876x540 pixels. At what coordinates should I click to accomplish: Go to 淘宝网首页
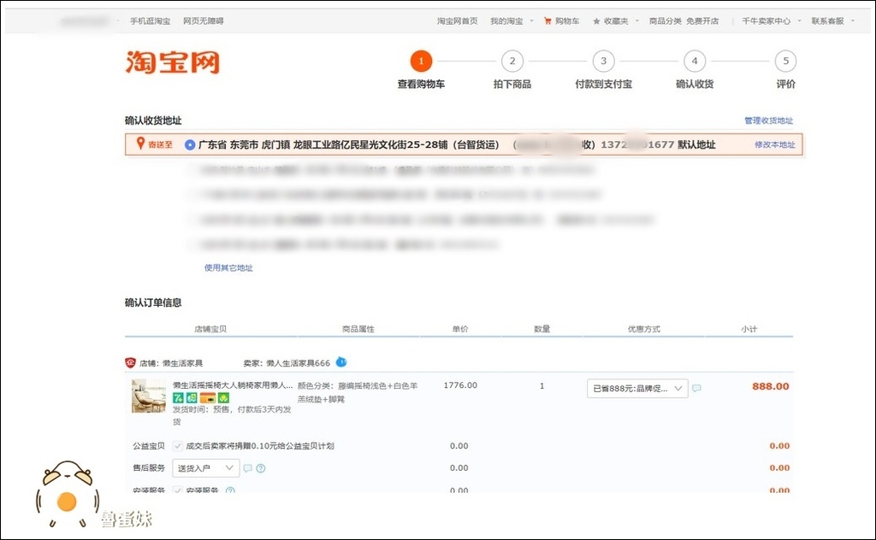tap(457, 21)
